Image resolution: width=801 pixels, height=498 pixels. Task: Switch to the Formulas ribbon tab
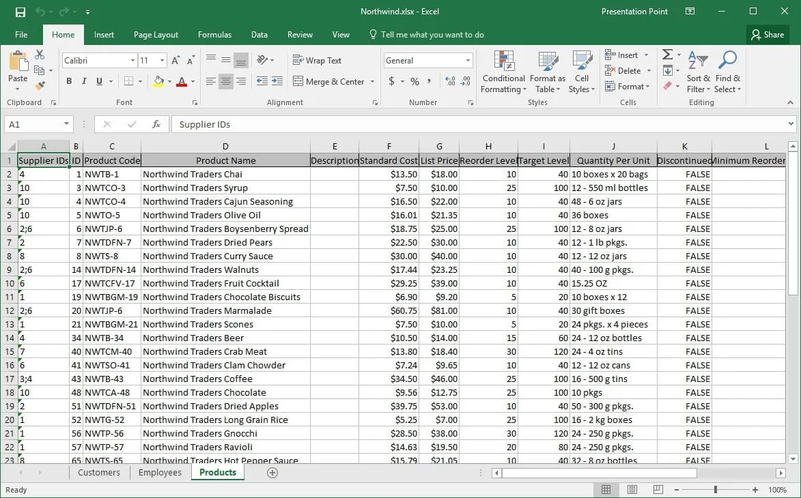pyautogui.click(x=214, y=34)
